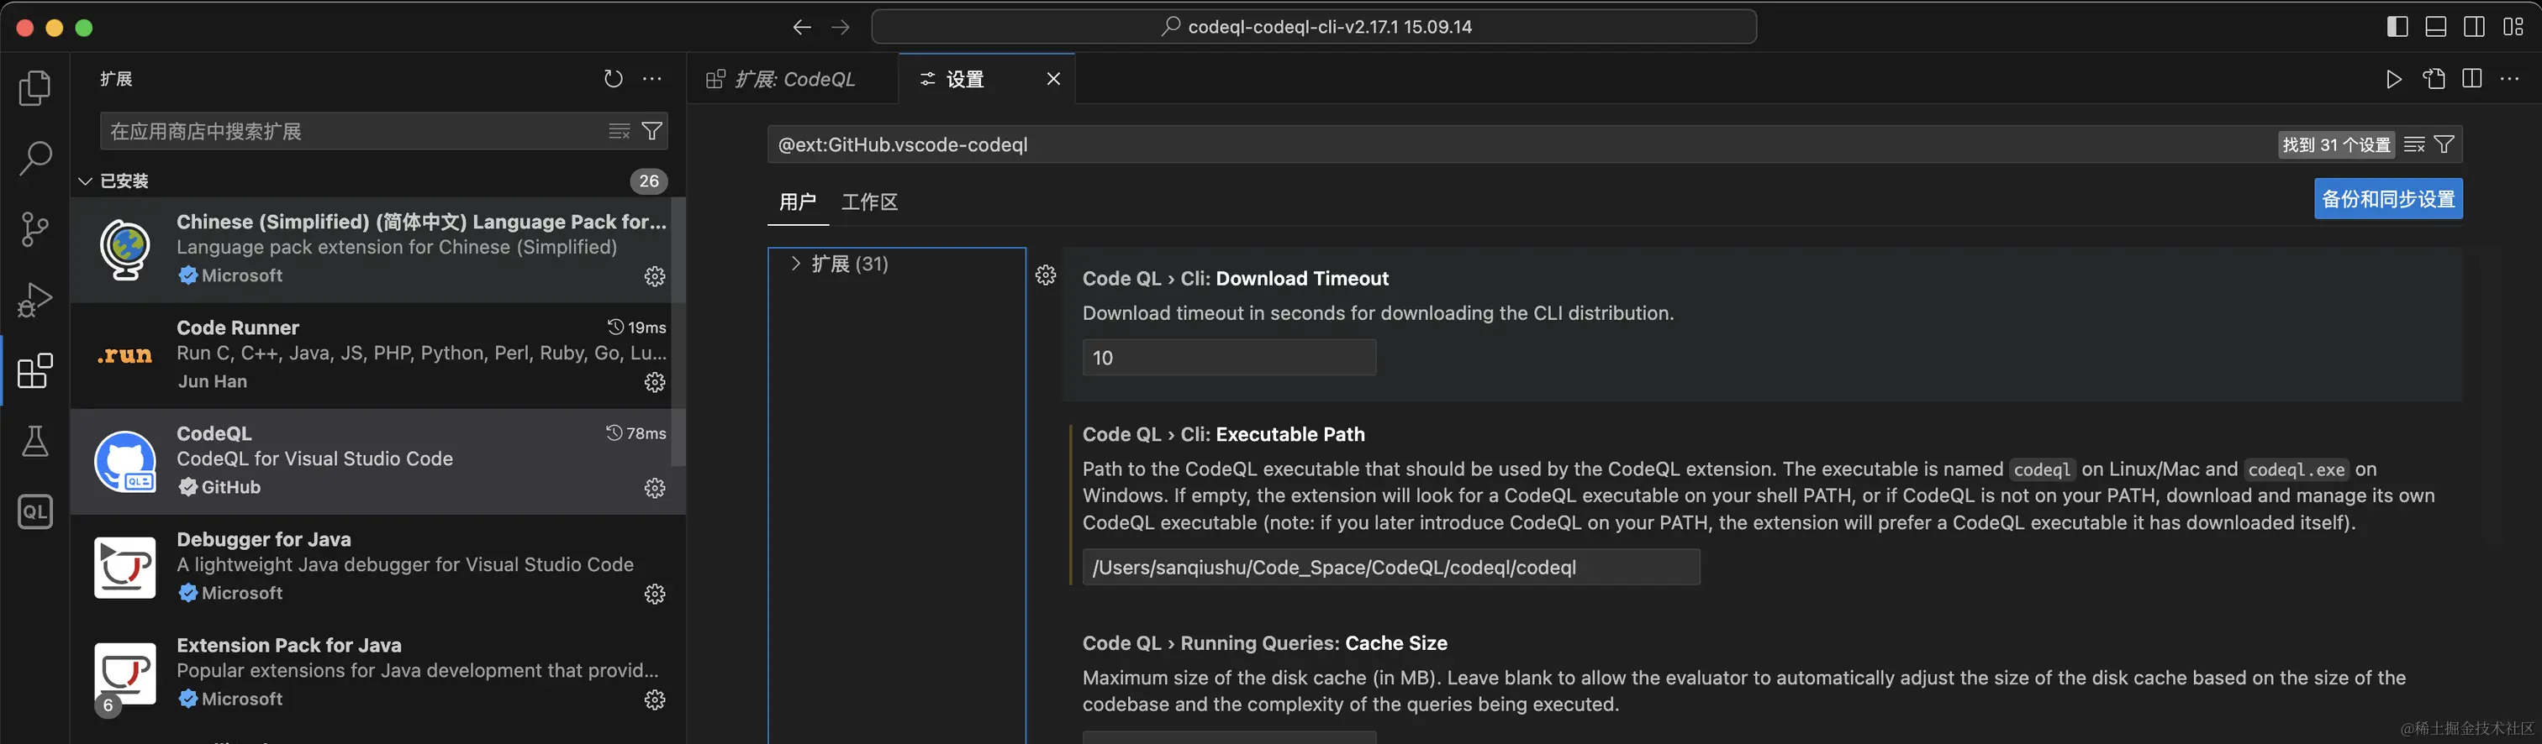Click CodeQL 78ms activation time
Viewport: 2542px width, 744px height.
(x=636, y=433)
